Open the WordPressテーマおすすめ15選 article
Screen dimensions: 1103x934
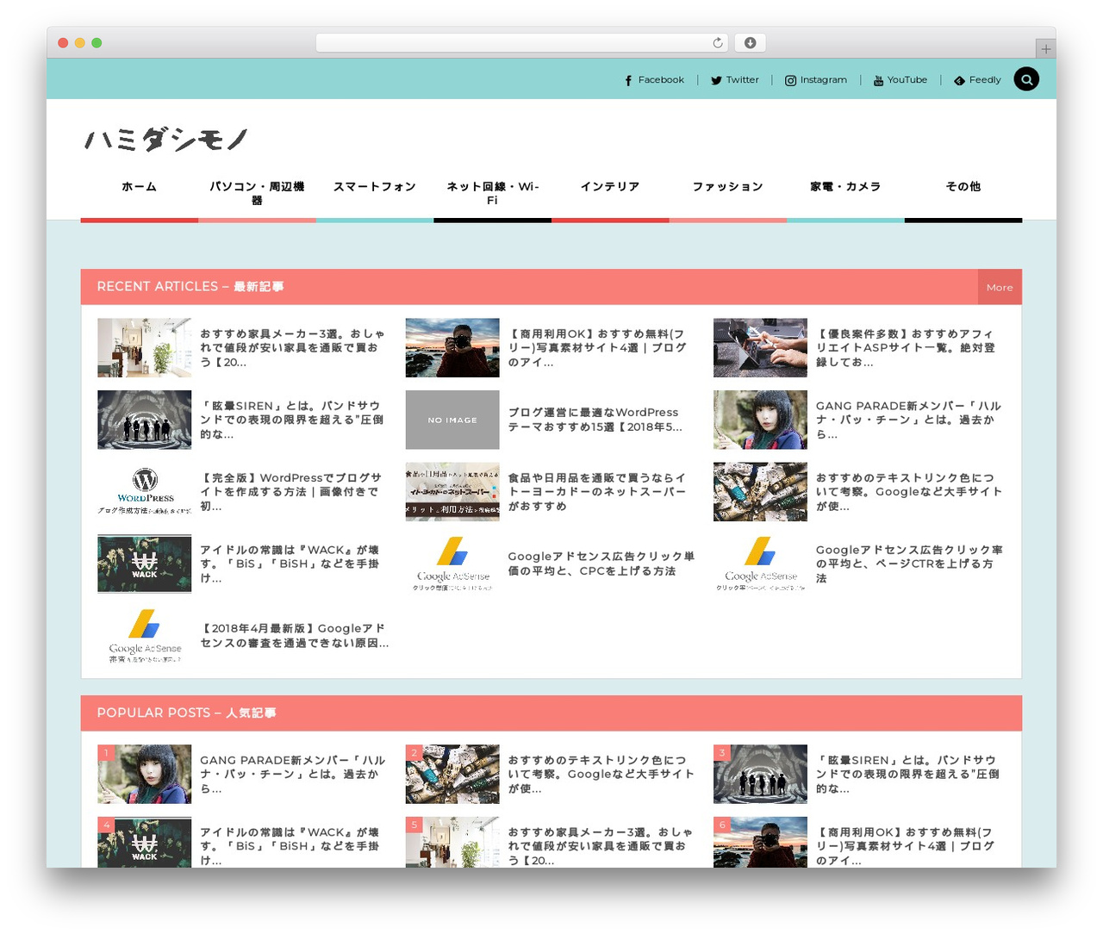[595, 420]
